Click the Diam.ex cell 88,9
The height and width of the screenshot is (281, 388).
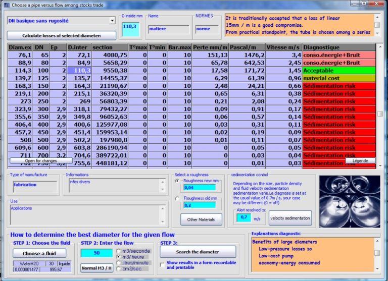coord(20,63)
